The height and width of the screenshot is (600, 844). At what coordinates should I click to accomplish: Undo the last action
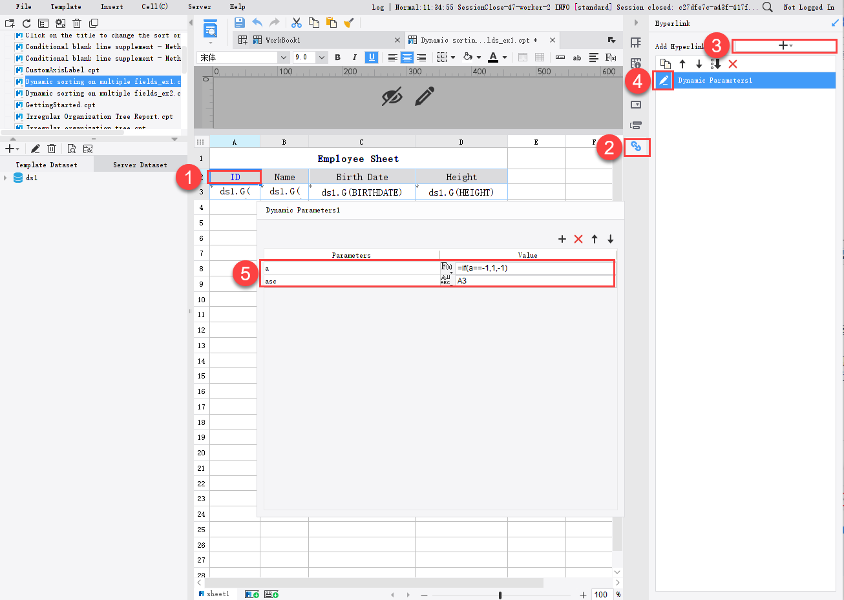257,23
